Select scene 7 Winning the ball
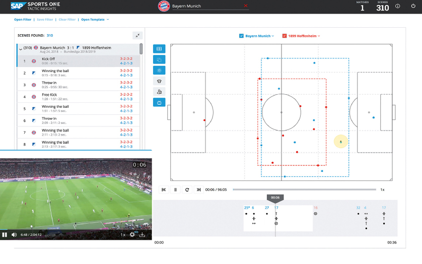Screen dimensions: 422x264 79,133
